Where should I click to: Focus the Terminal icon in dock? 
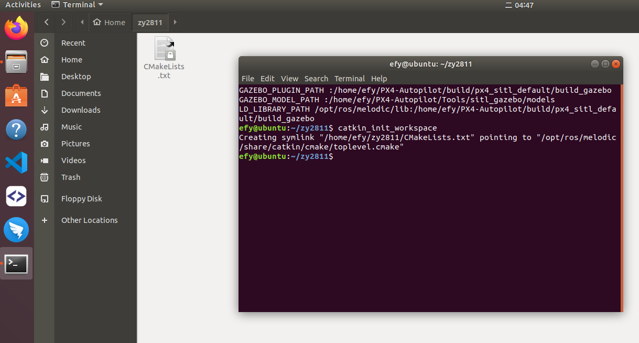pyautogui.click(x=16, y=264)
